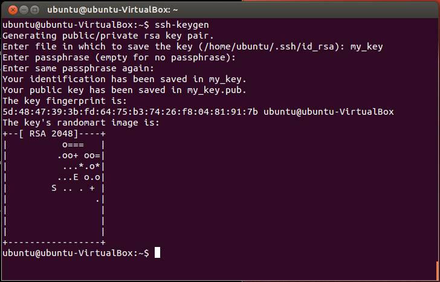This screenshot has width=440, height=282.
Task: Click the "The key's randomart image is" line
Action: [80, 123]
